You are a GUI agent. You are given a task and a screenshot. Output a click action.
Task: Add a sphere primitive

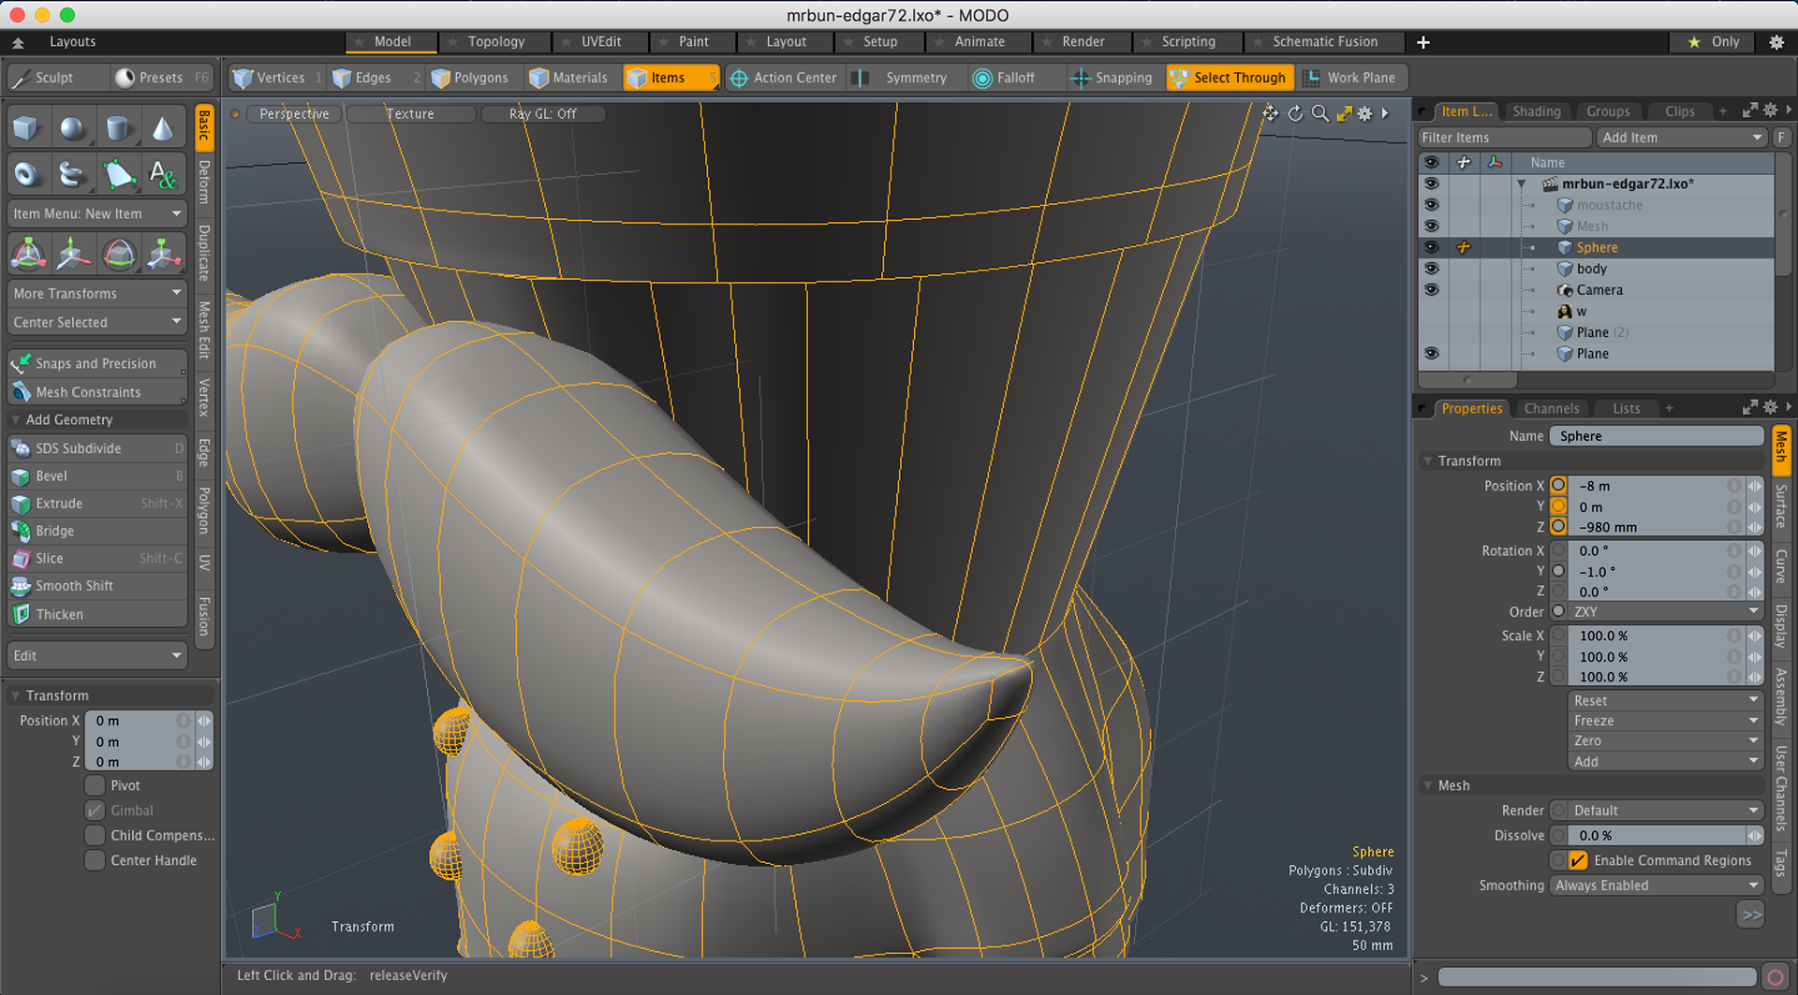coord(72,128)
